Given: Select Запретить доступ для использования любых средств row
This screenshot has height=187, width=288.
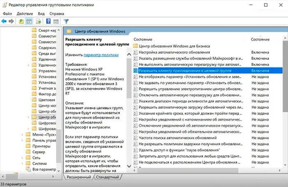Looking at the screenshot, I should 207,156.
